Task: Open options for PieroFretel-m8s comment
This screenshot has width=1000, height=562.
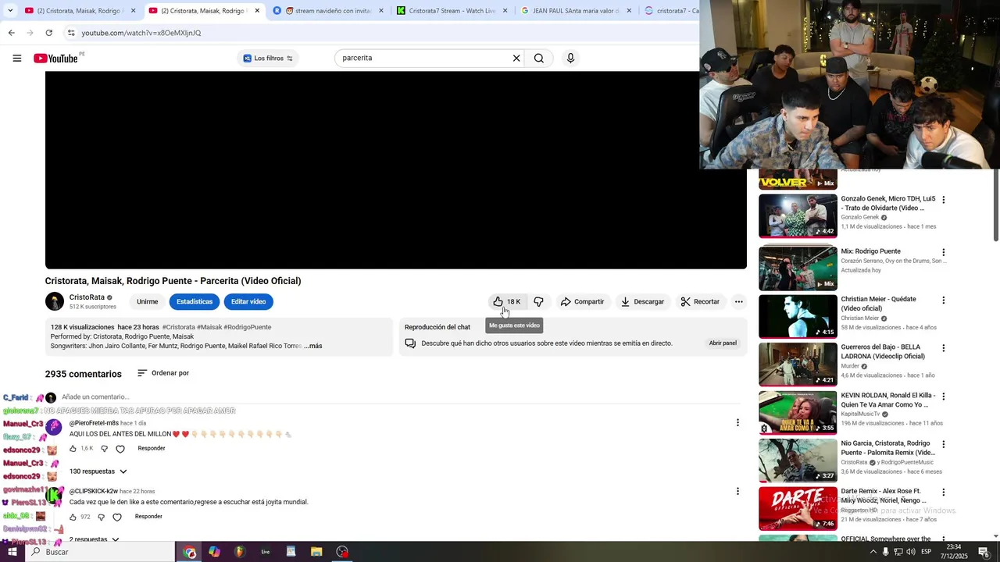Action: pyautogui.click(x=737, y=423)
